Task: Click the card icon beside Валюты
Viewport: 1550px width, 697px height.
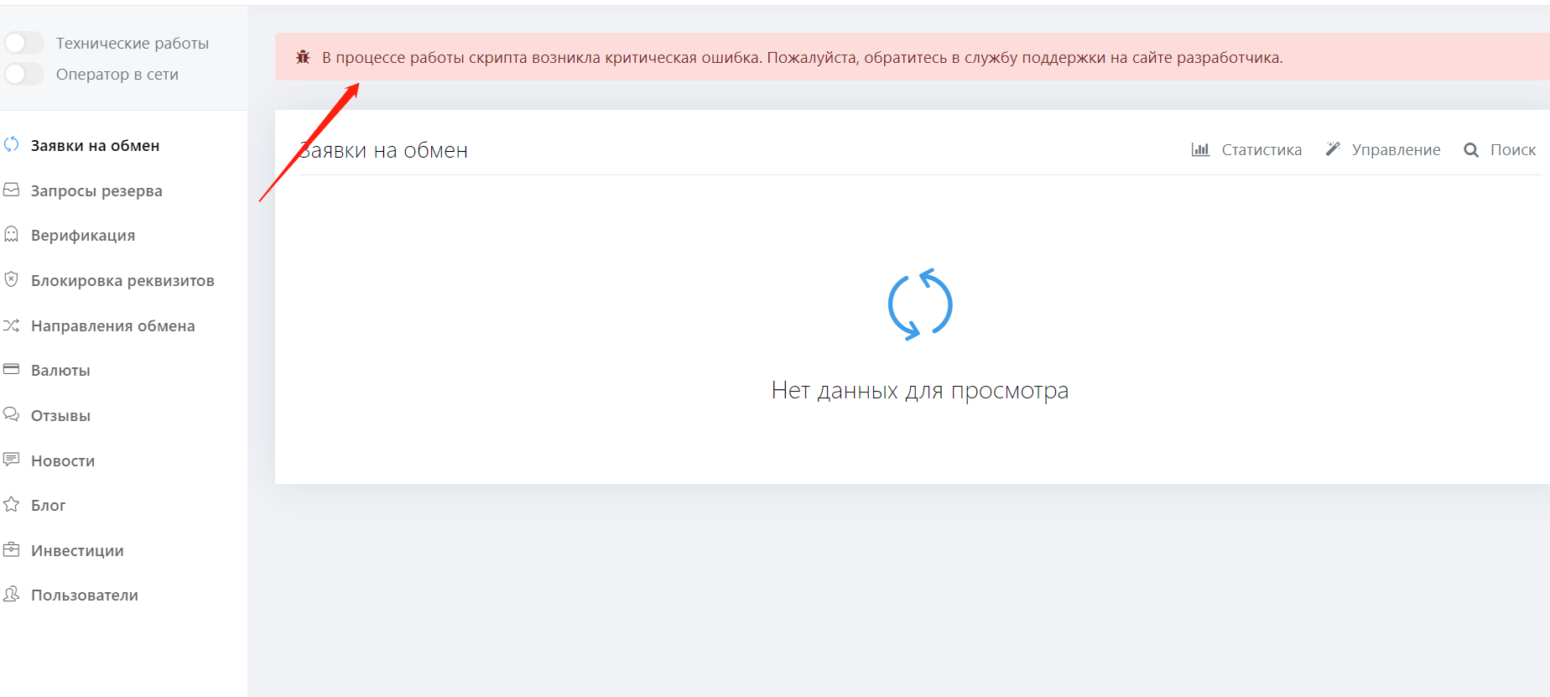Action: coord(11,369)
